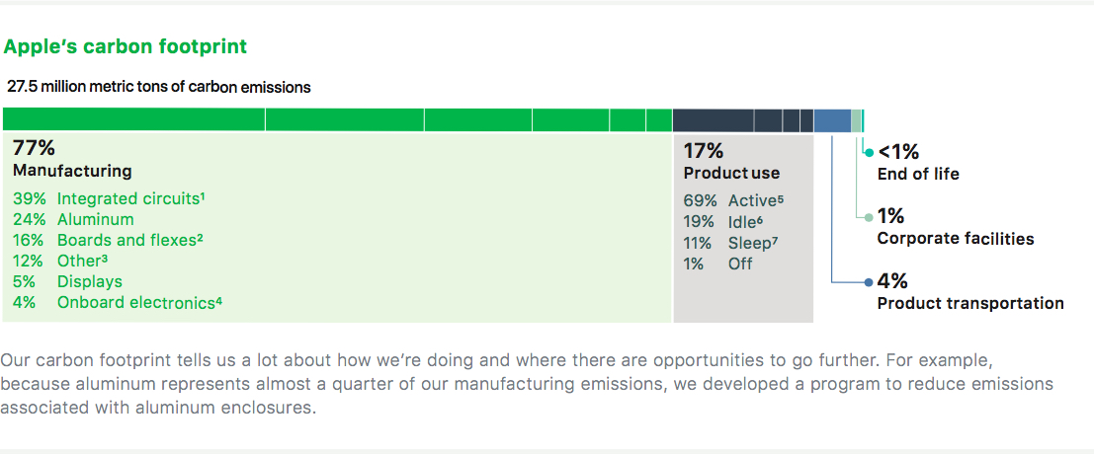Select the 11% Sleep entry
Viewport: 1094px width, 454px height.
730,243
